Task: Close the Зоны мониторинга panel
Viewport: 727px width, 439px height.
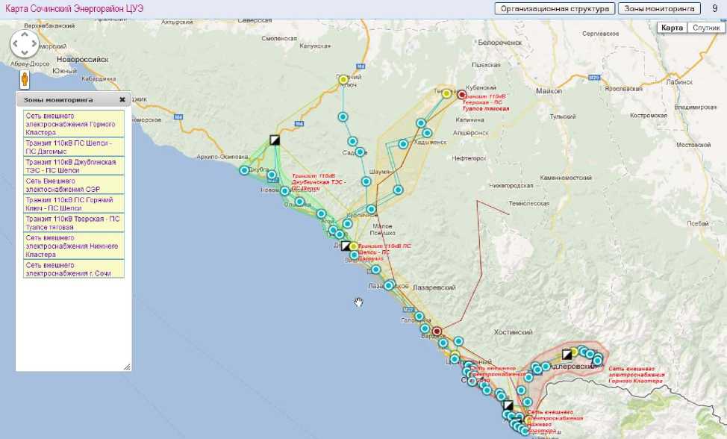Action: point(122,99)
